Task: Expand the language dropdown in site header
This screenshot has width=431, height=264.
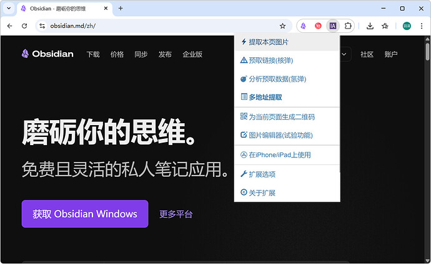Action: pos(346,54)
